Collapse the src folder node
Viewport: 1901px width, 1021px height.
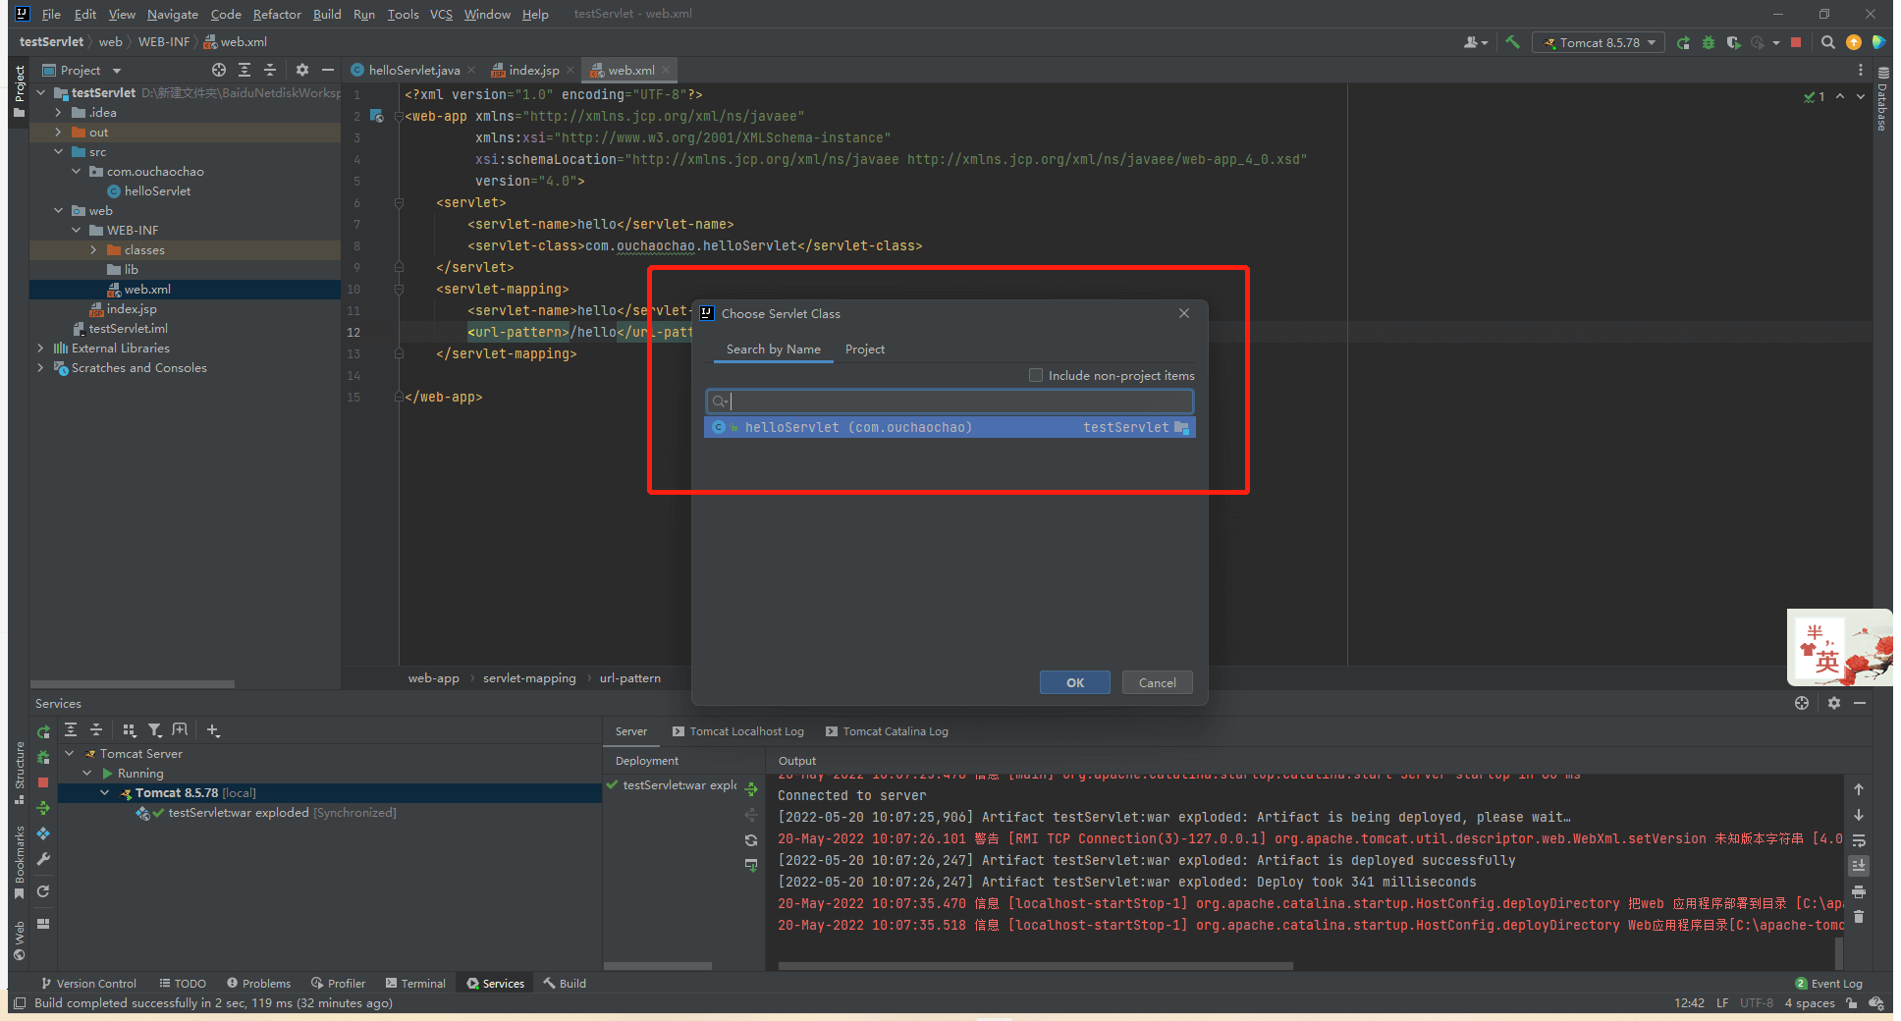click(58, 152)
